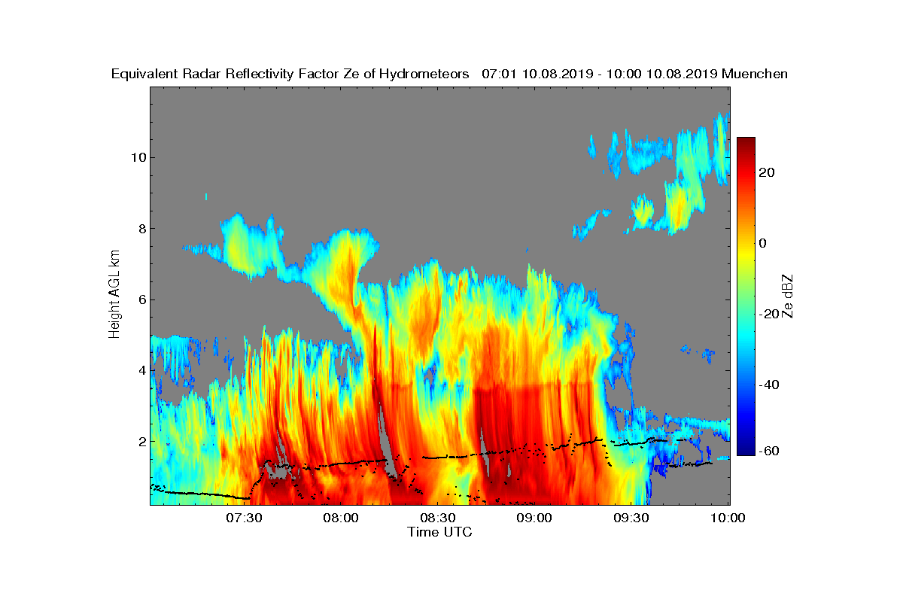This screenshot has width=903, height=602.
Task: Click the 08:30 time tick label
Action: [x=439, y=518]
